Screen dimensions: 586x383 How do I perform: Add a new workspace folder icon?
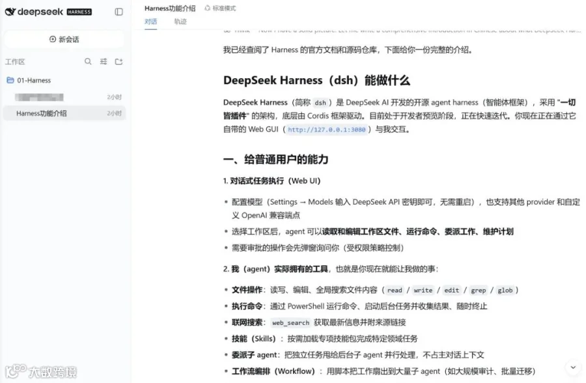(x=119, y=61)
